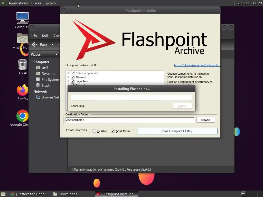
Task: Click the Applications menu logo icon
Action: click(4, 3)
